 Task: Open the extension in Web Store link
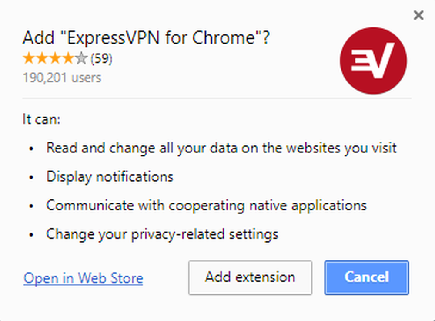(83, 278)
